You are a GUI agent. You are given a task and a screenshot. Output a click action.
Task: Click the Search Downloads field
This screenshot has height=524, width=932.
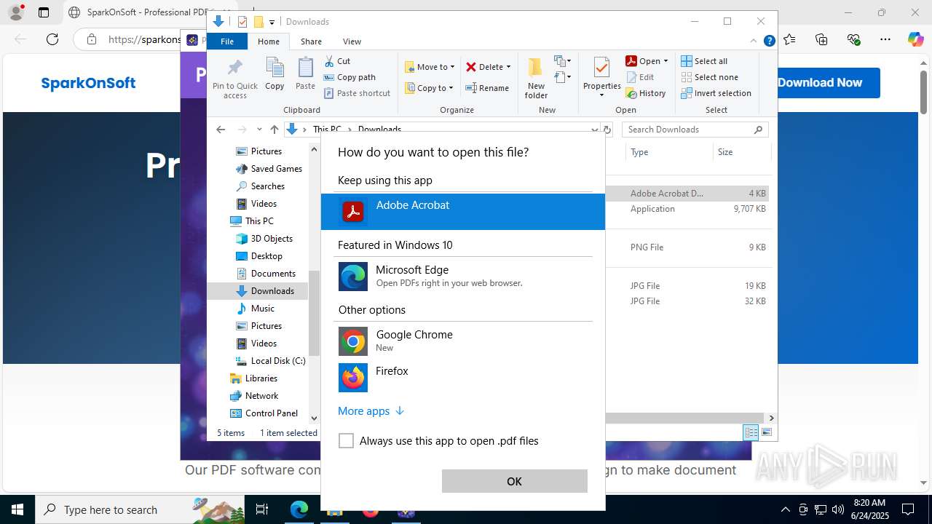click(695, 130)
